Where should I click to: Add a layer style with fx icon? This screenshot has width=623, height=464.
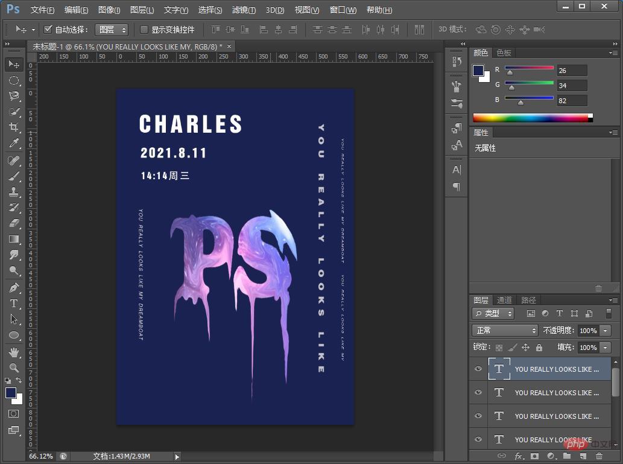click(x=519, y=456)
